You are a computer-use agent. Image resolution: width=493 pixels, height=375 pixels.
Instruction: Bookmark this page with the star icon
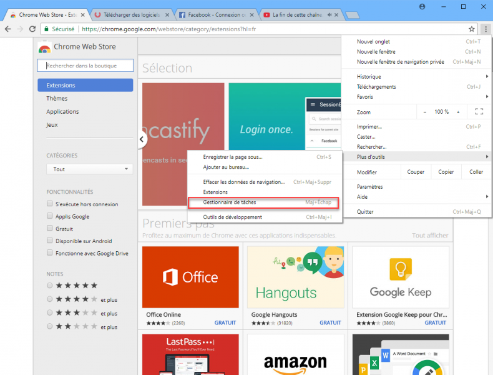coord(471,29)
